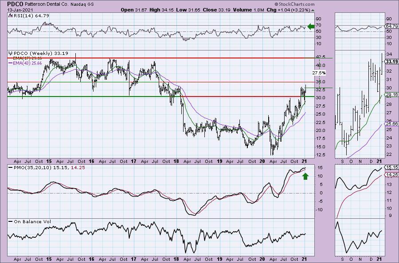Click the Close 33.19 header value
The width and height of the screenshot is (399, 263).
(216, 10)
